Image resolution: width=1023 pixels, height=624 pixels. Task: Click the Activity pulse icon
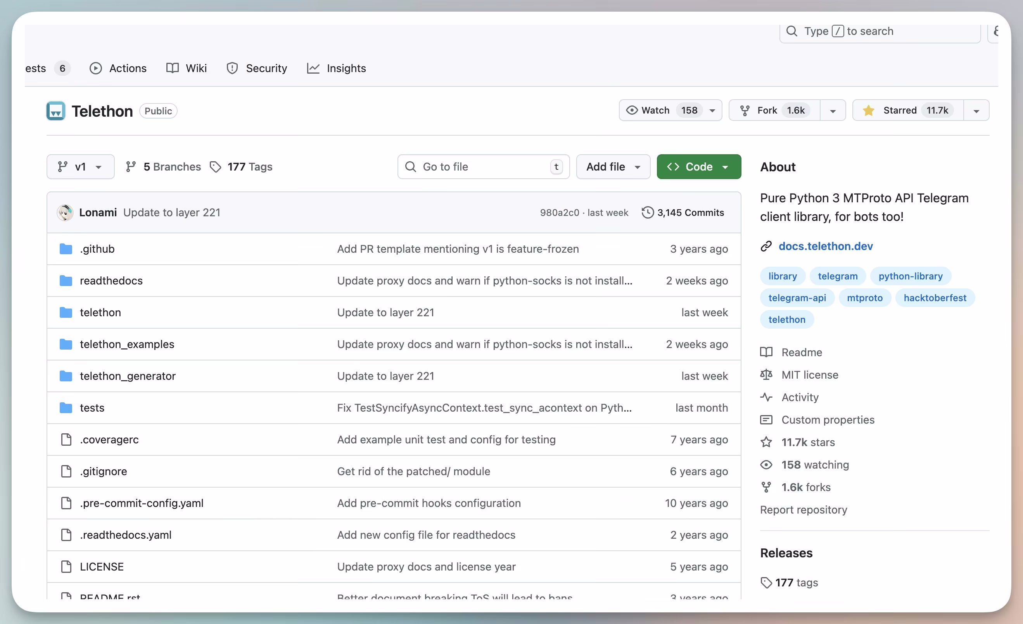(766, 397)
